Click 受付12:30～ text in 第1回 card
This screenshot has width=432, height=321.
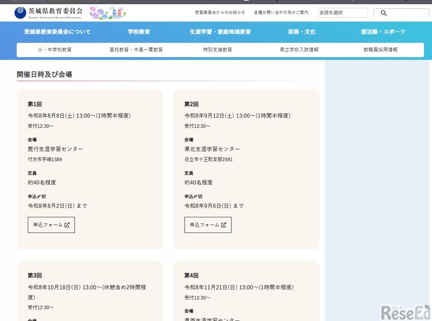pos(40,126)
